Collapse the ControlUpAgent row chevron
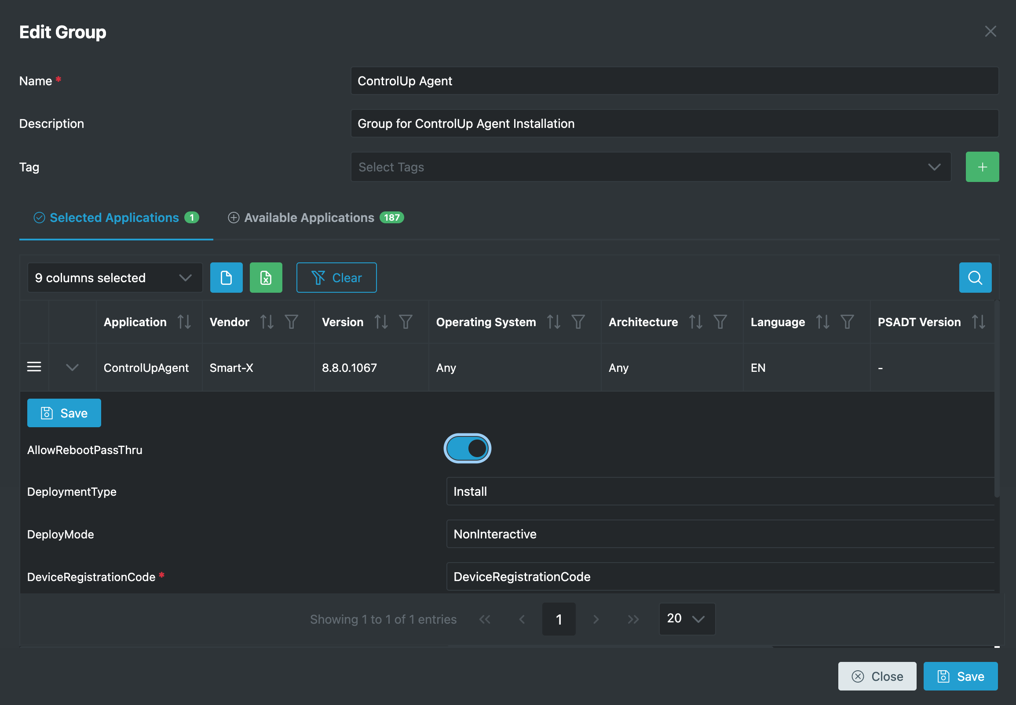 coord(72,367)
